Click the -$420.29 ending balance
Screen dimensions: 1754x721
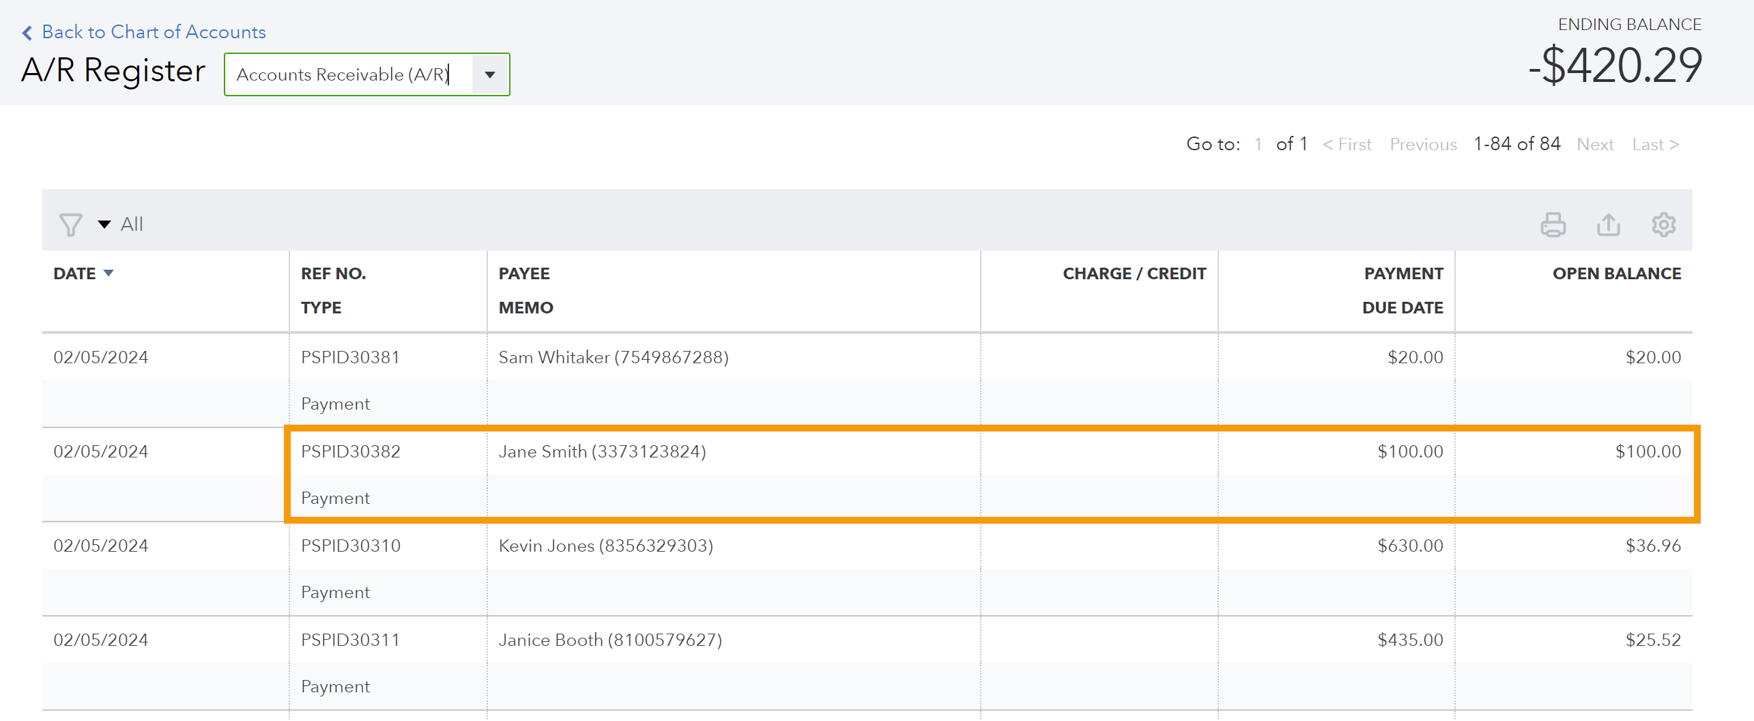[1615, 66]
